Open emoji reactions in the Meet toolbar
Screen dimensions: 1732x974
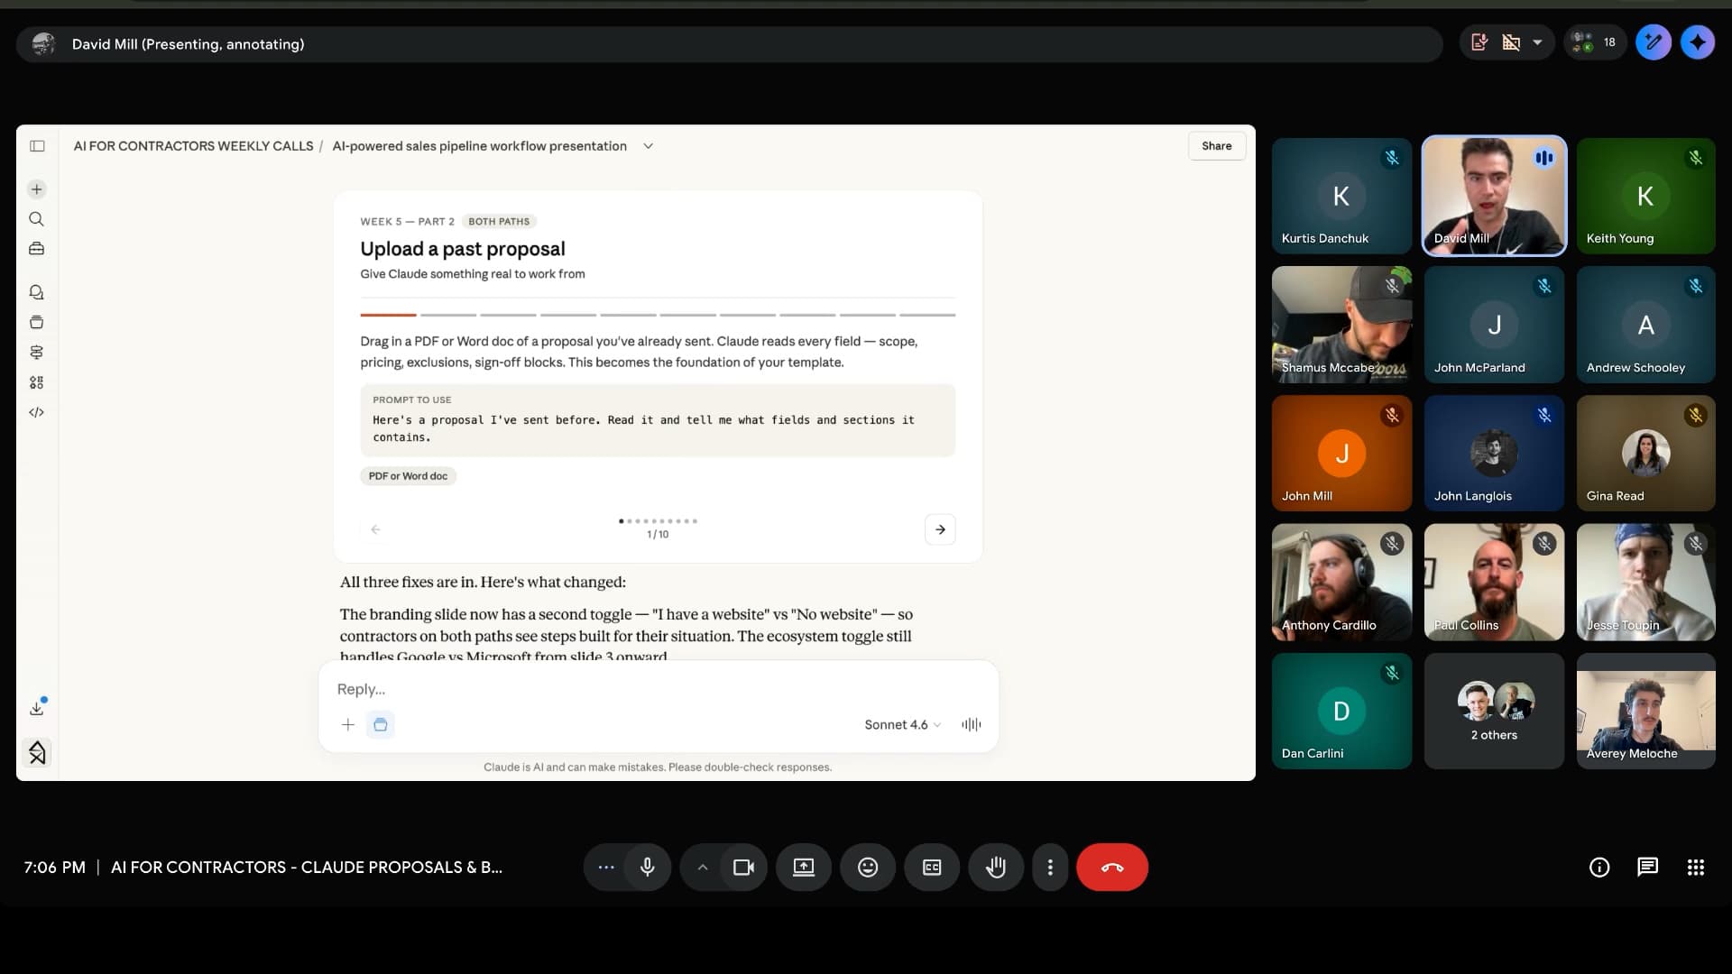[867, 867]
